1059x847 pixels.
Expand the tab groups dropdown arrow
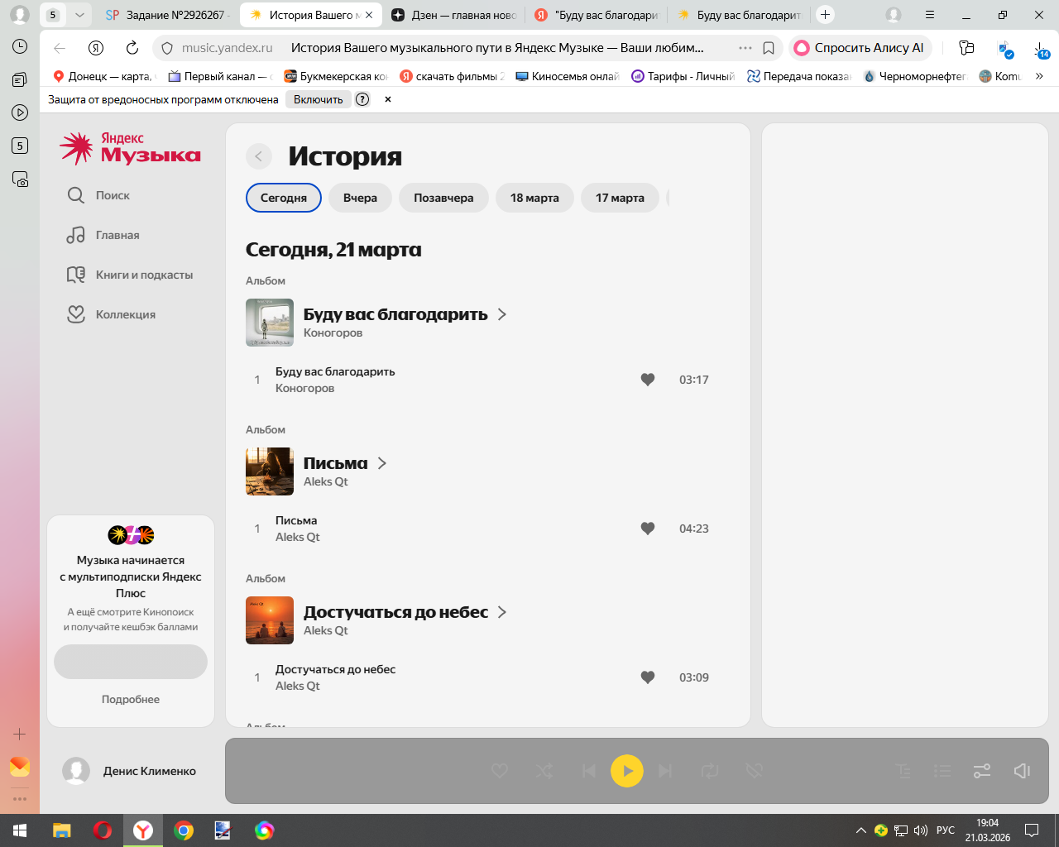(79, 15)
